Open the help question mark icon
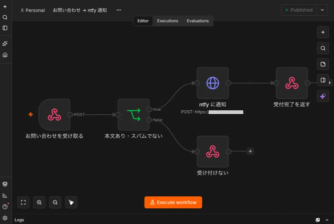Image resolution: width=334 pixels, height=224 pixels. (5, 207)
